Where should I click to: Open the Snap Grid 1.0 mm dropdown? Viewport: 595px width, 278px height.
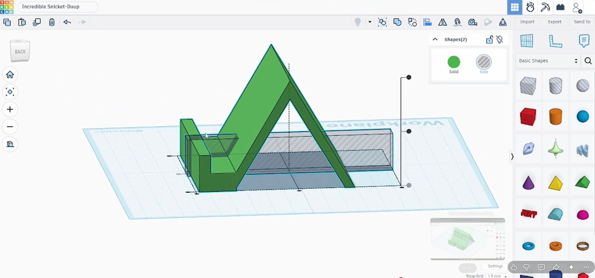click(x=497, y=276)
